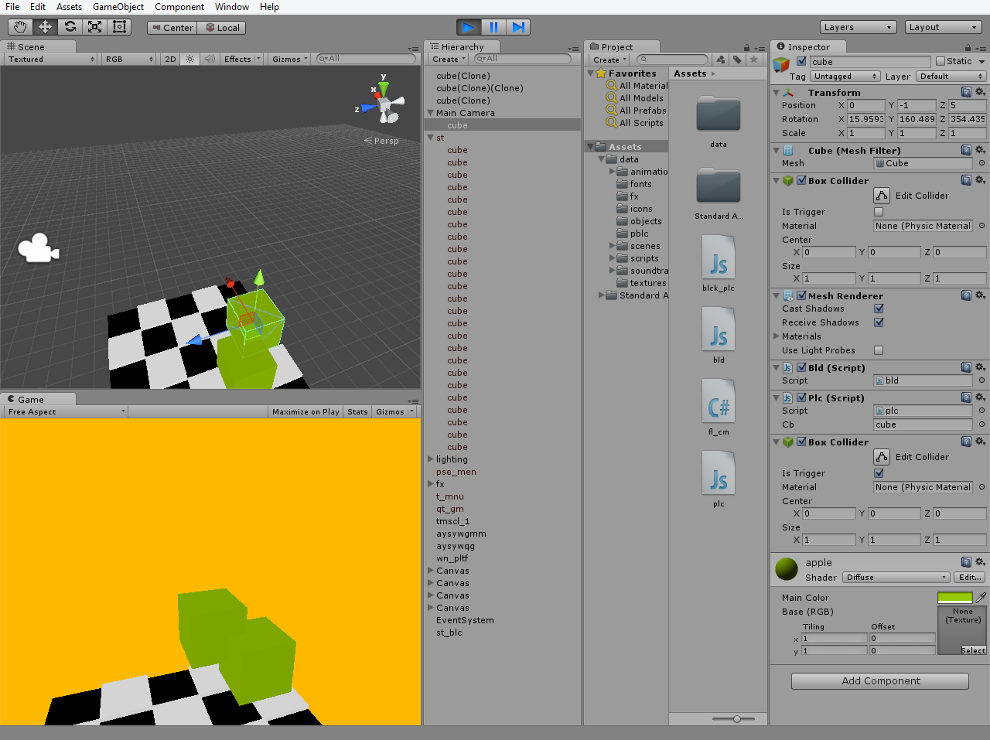990x740 pixels.
Task: Open the Layout dropdown
Action: coord(943,27)
